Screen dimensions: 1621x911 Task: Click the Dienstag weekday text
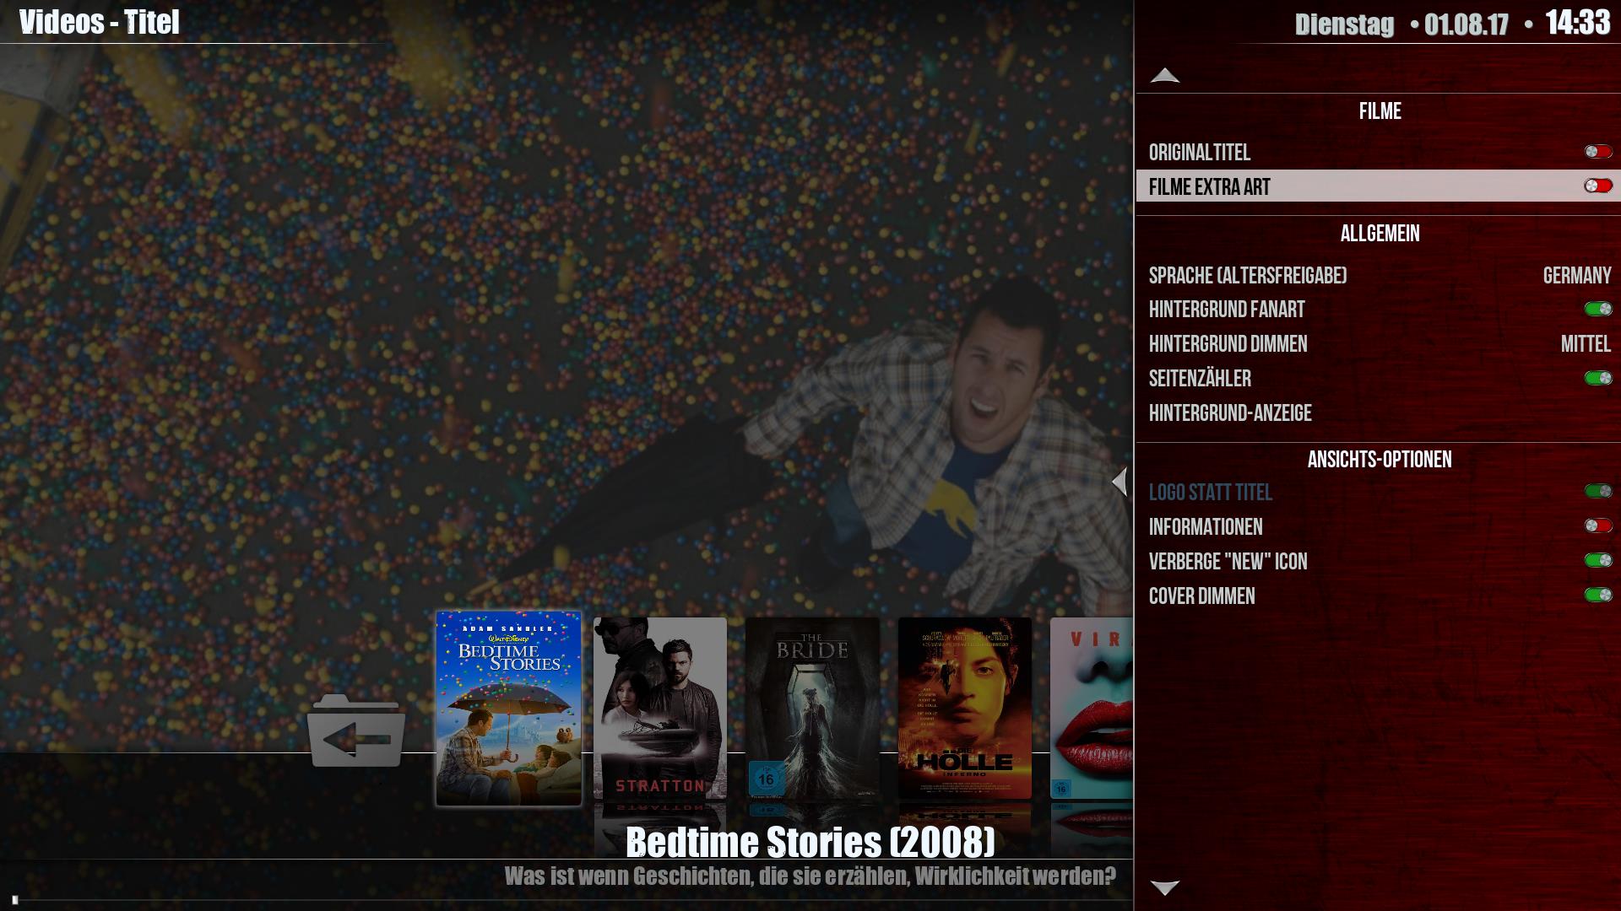click(x=1345, y=24)
